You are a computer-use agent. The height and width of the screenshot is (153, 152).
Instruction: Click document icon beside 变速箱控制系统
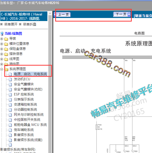pos(10,105)
